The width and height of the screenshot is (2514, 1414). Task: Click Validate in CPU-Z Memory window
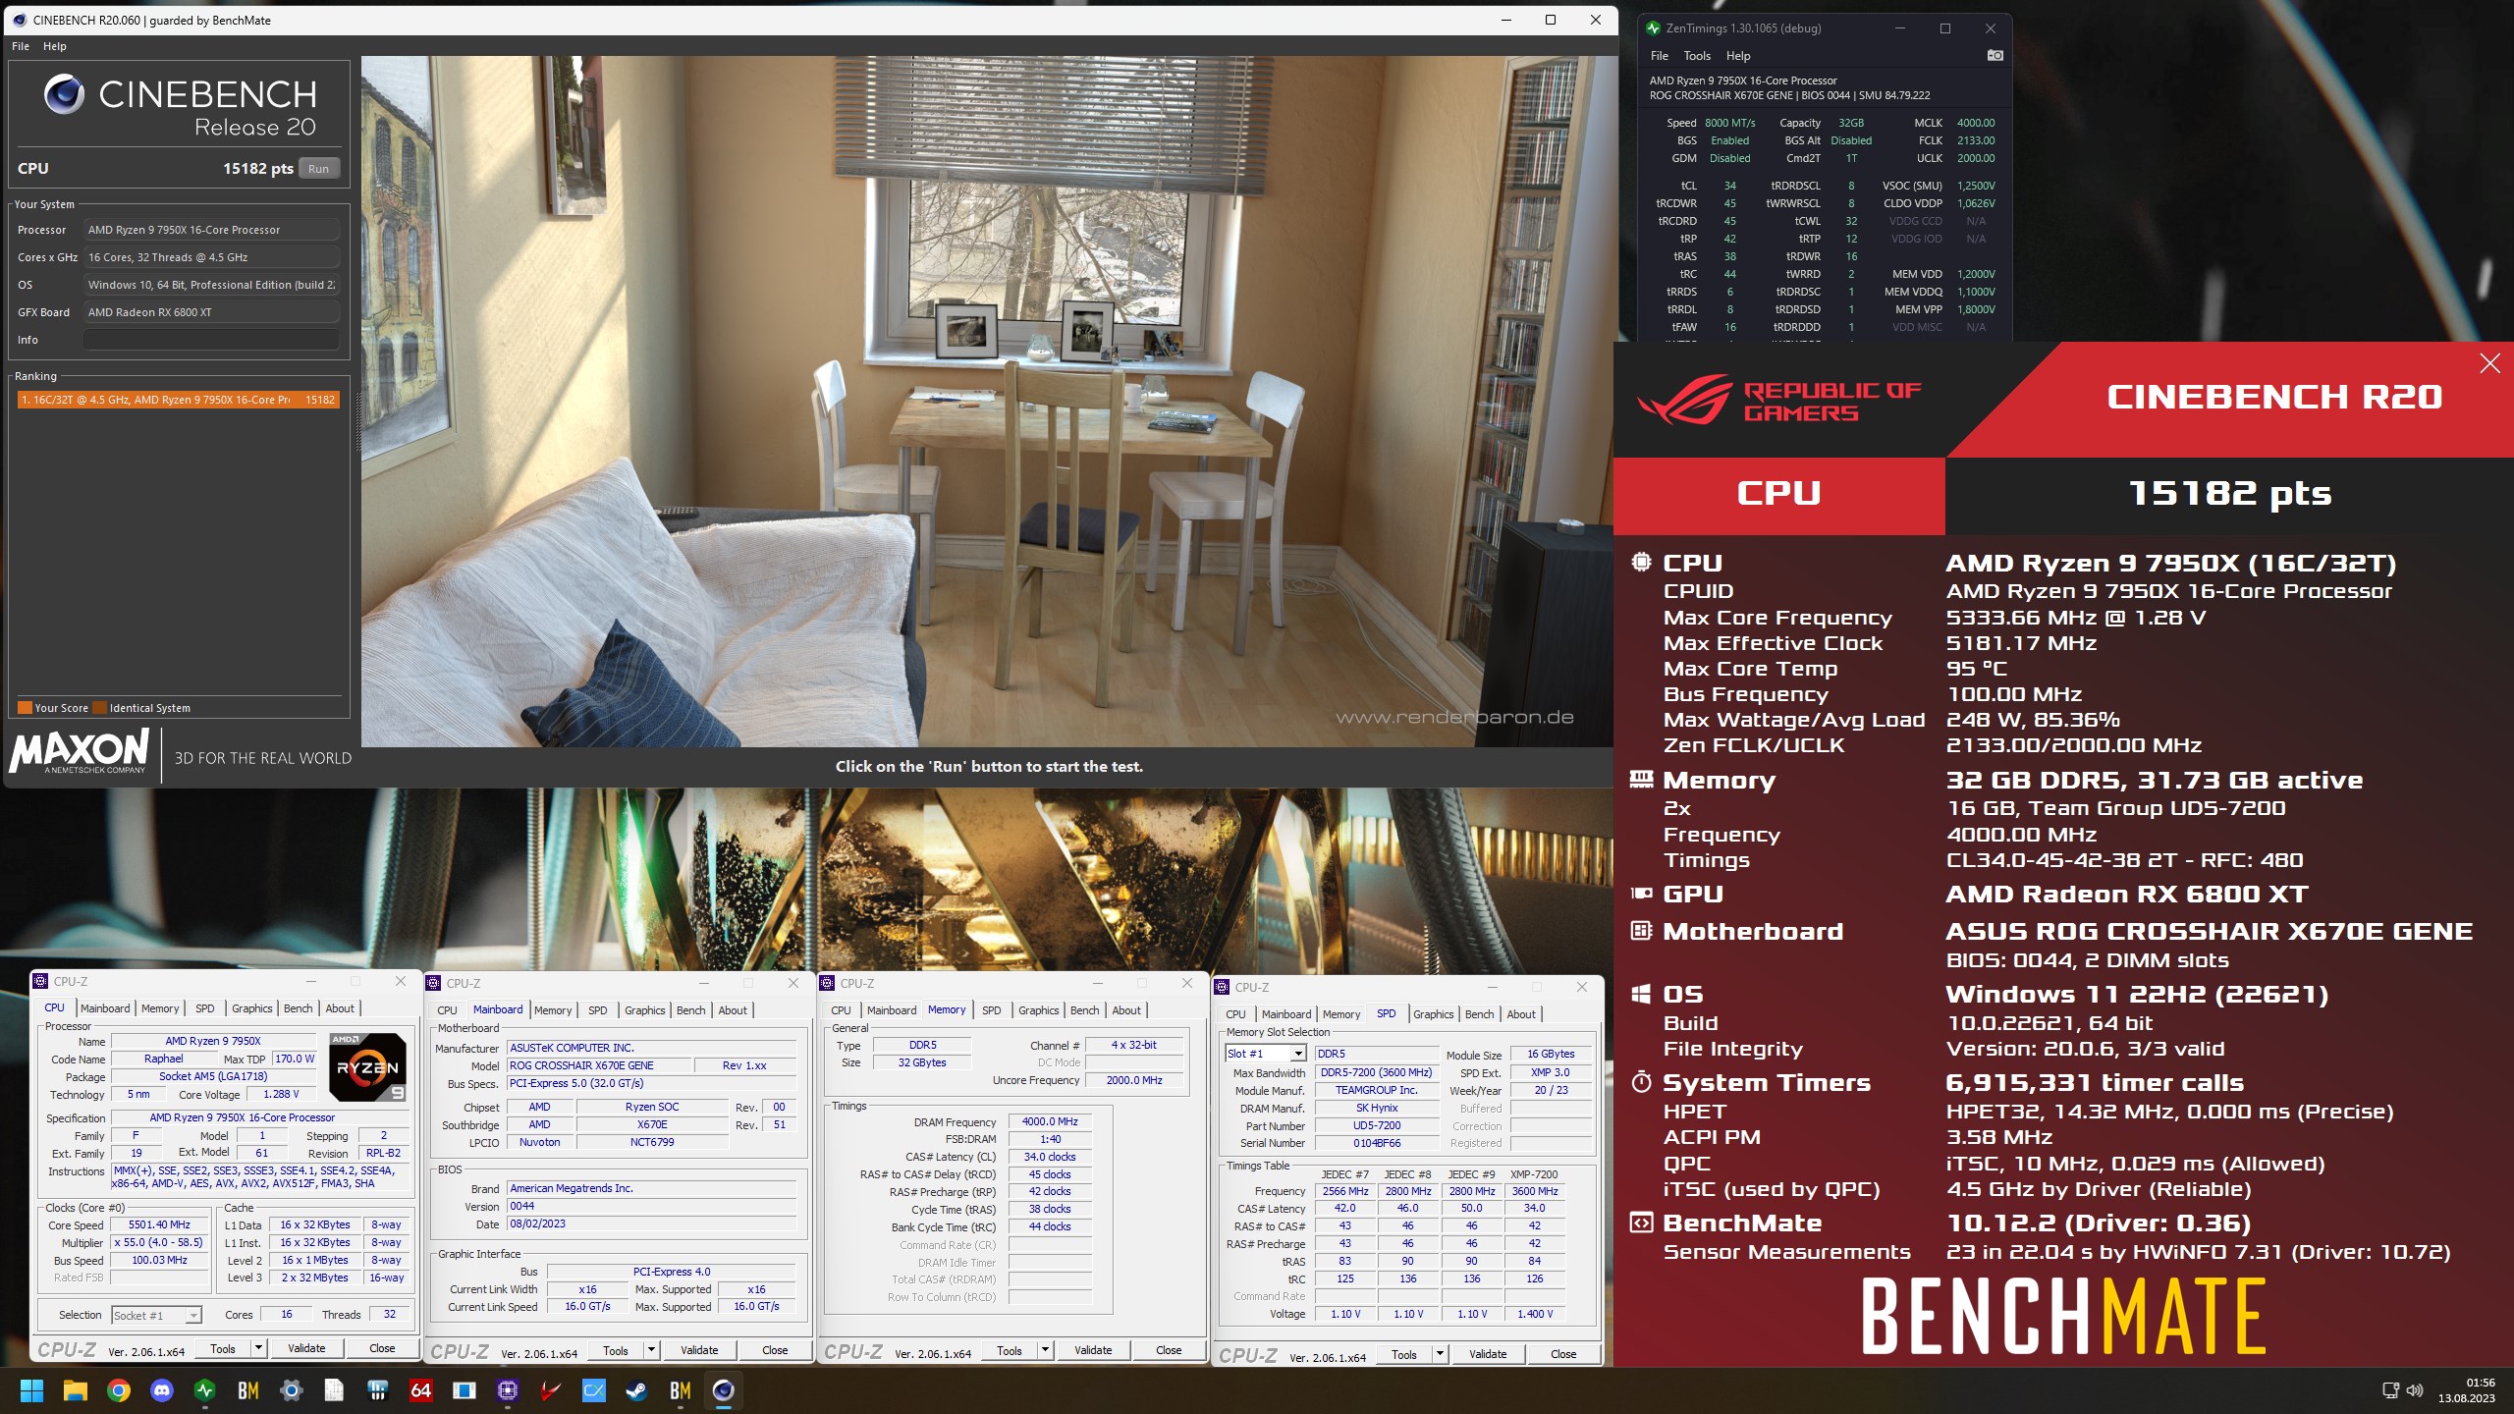click(1093, 1350)
